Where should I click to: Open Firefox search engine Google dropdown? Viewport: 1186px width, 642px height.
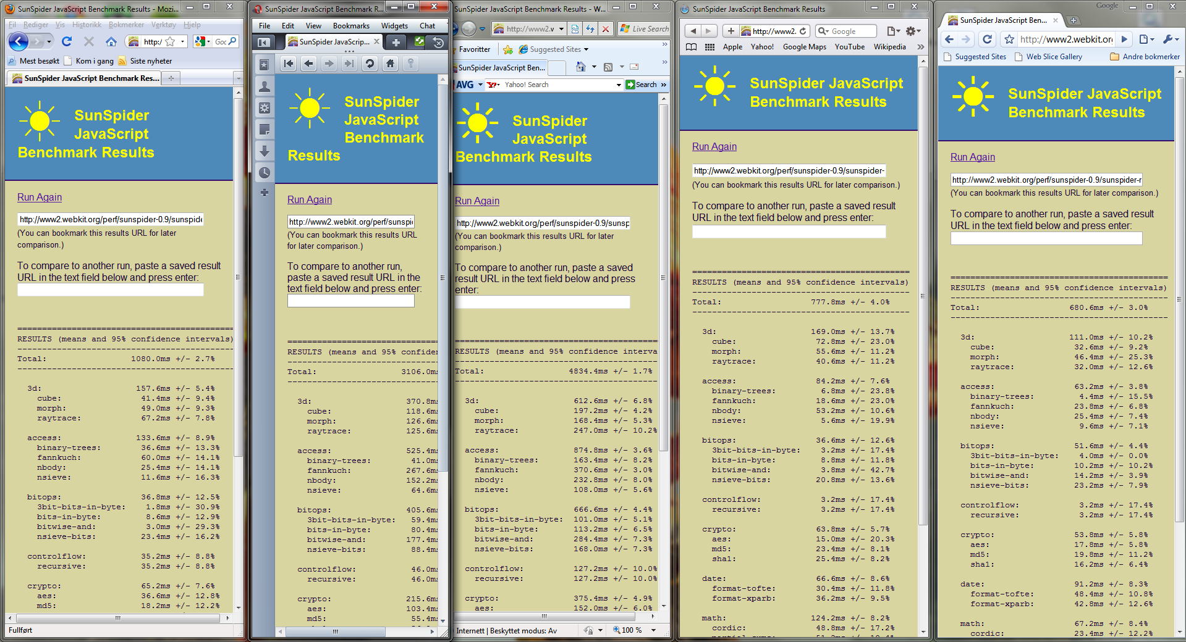coord(201,41)
